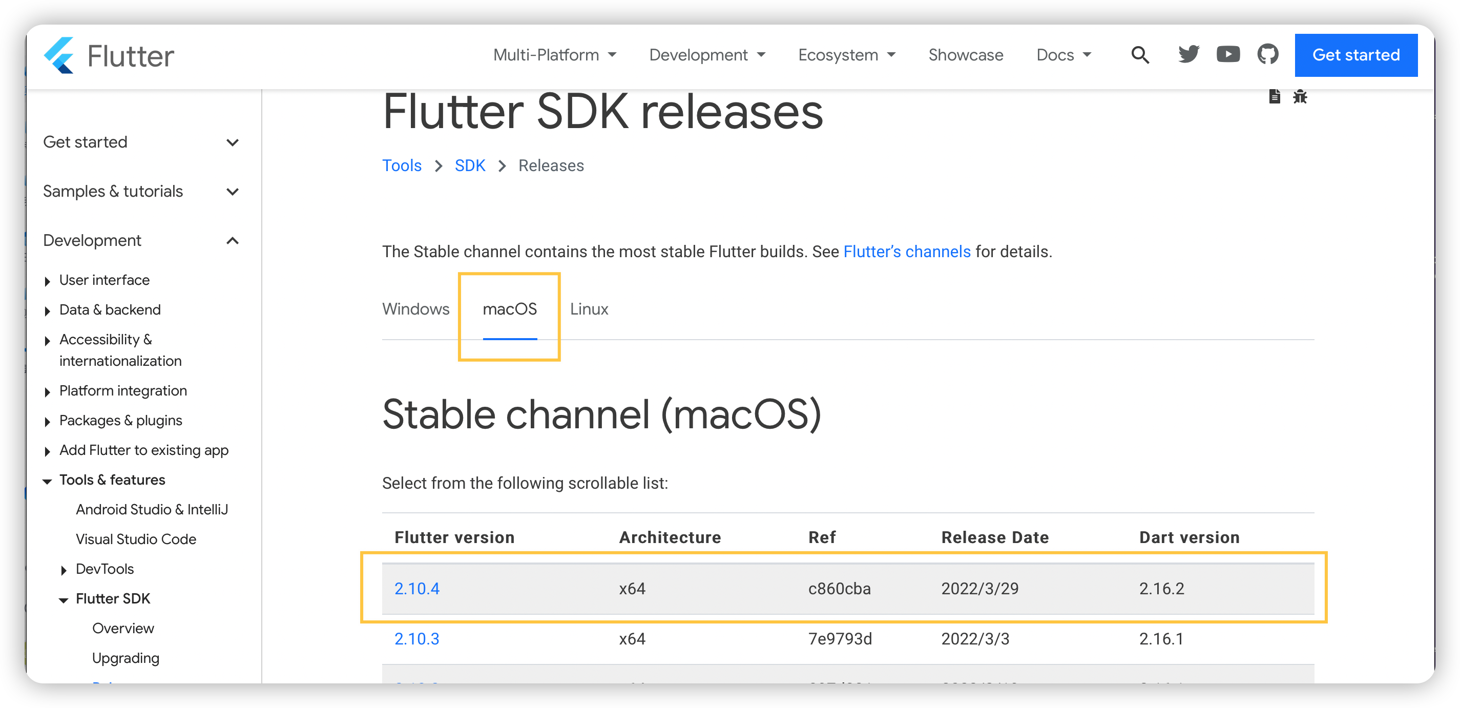Download Flutter version 2.10.3

click(x=416, y=638)
